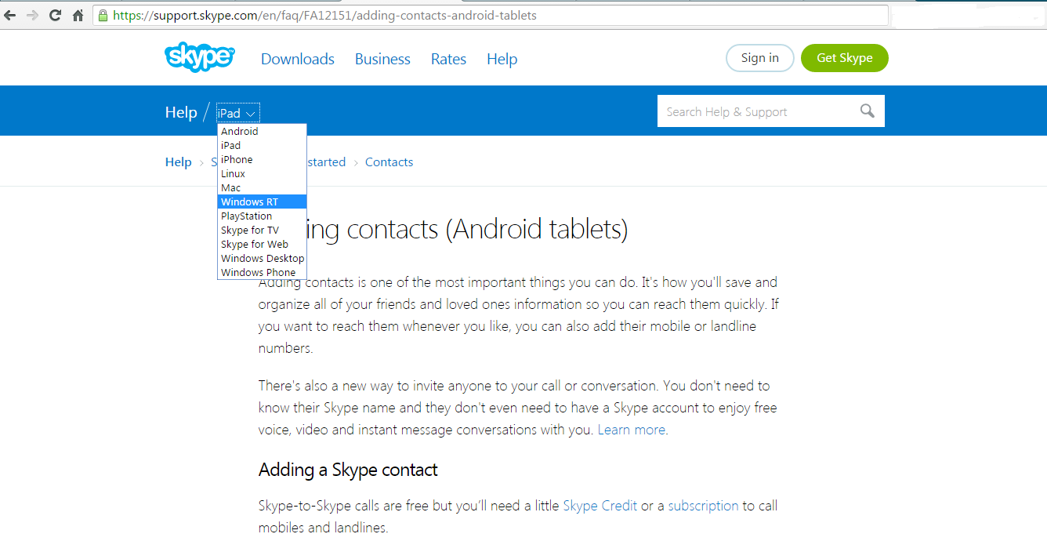Screen dimensions: 1047x552
Task: Click the 'Adding a Skype contact' heading
Action: [348, 470]
